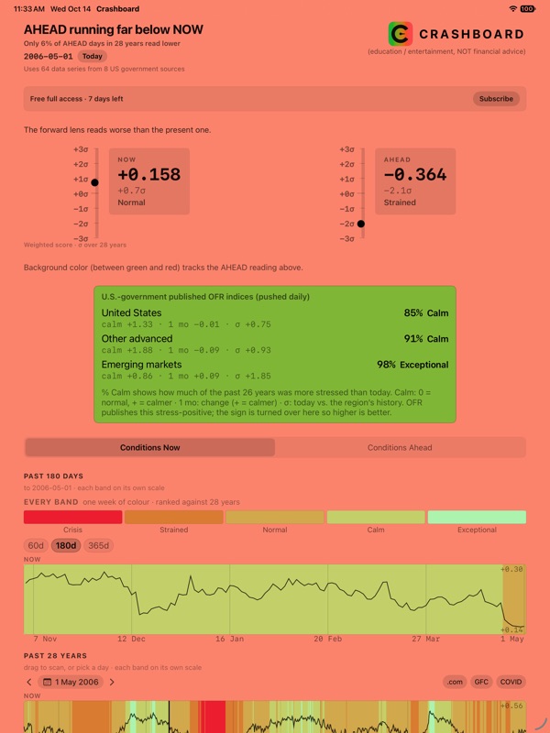Jump back to Today
This screenshot has width=550, height=733.
click(x=93, y=56)
